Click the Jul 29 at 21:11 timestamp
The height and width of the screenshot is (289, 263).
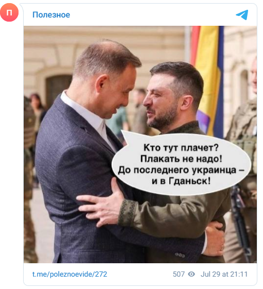(x=224, y=274)
